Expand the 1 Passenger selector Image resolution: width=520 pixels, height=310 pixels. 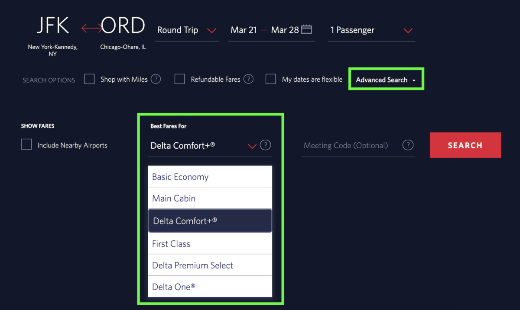pos(408,31)
